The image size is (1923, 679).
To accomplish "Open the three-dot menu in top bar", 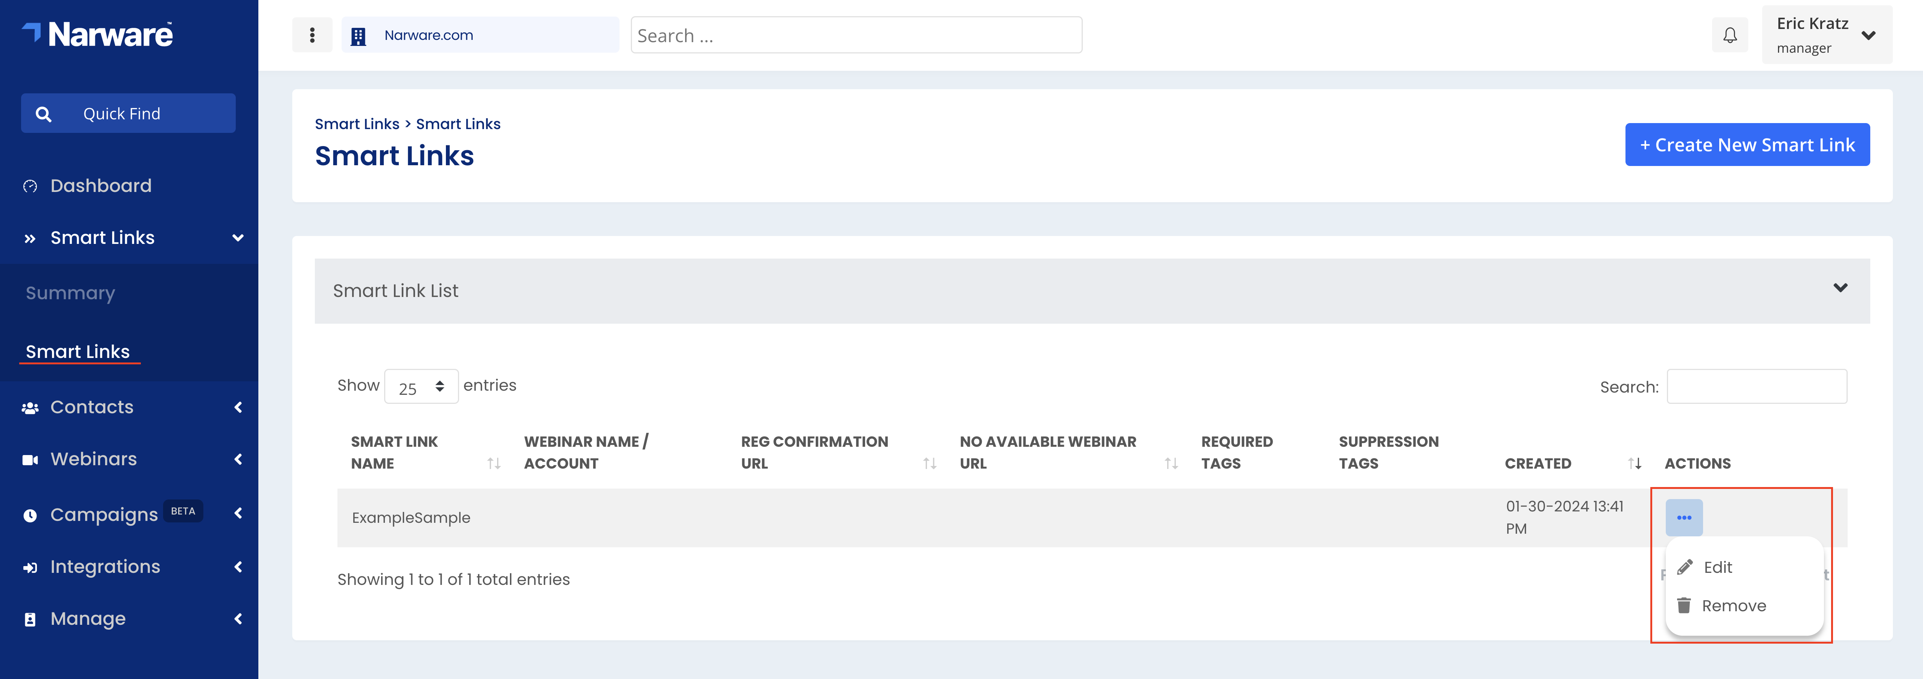I will pyautogui.click(x=312, y=35).
